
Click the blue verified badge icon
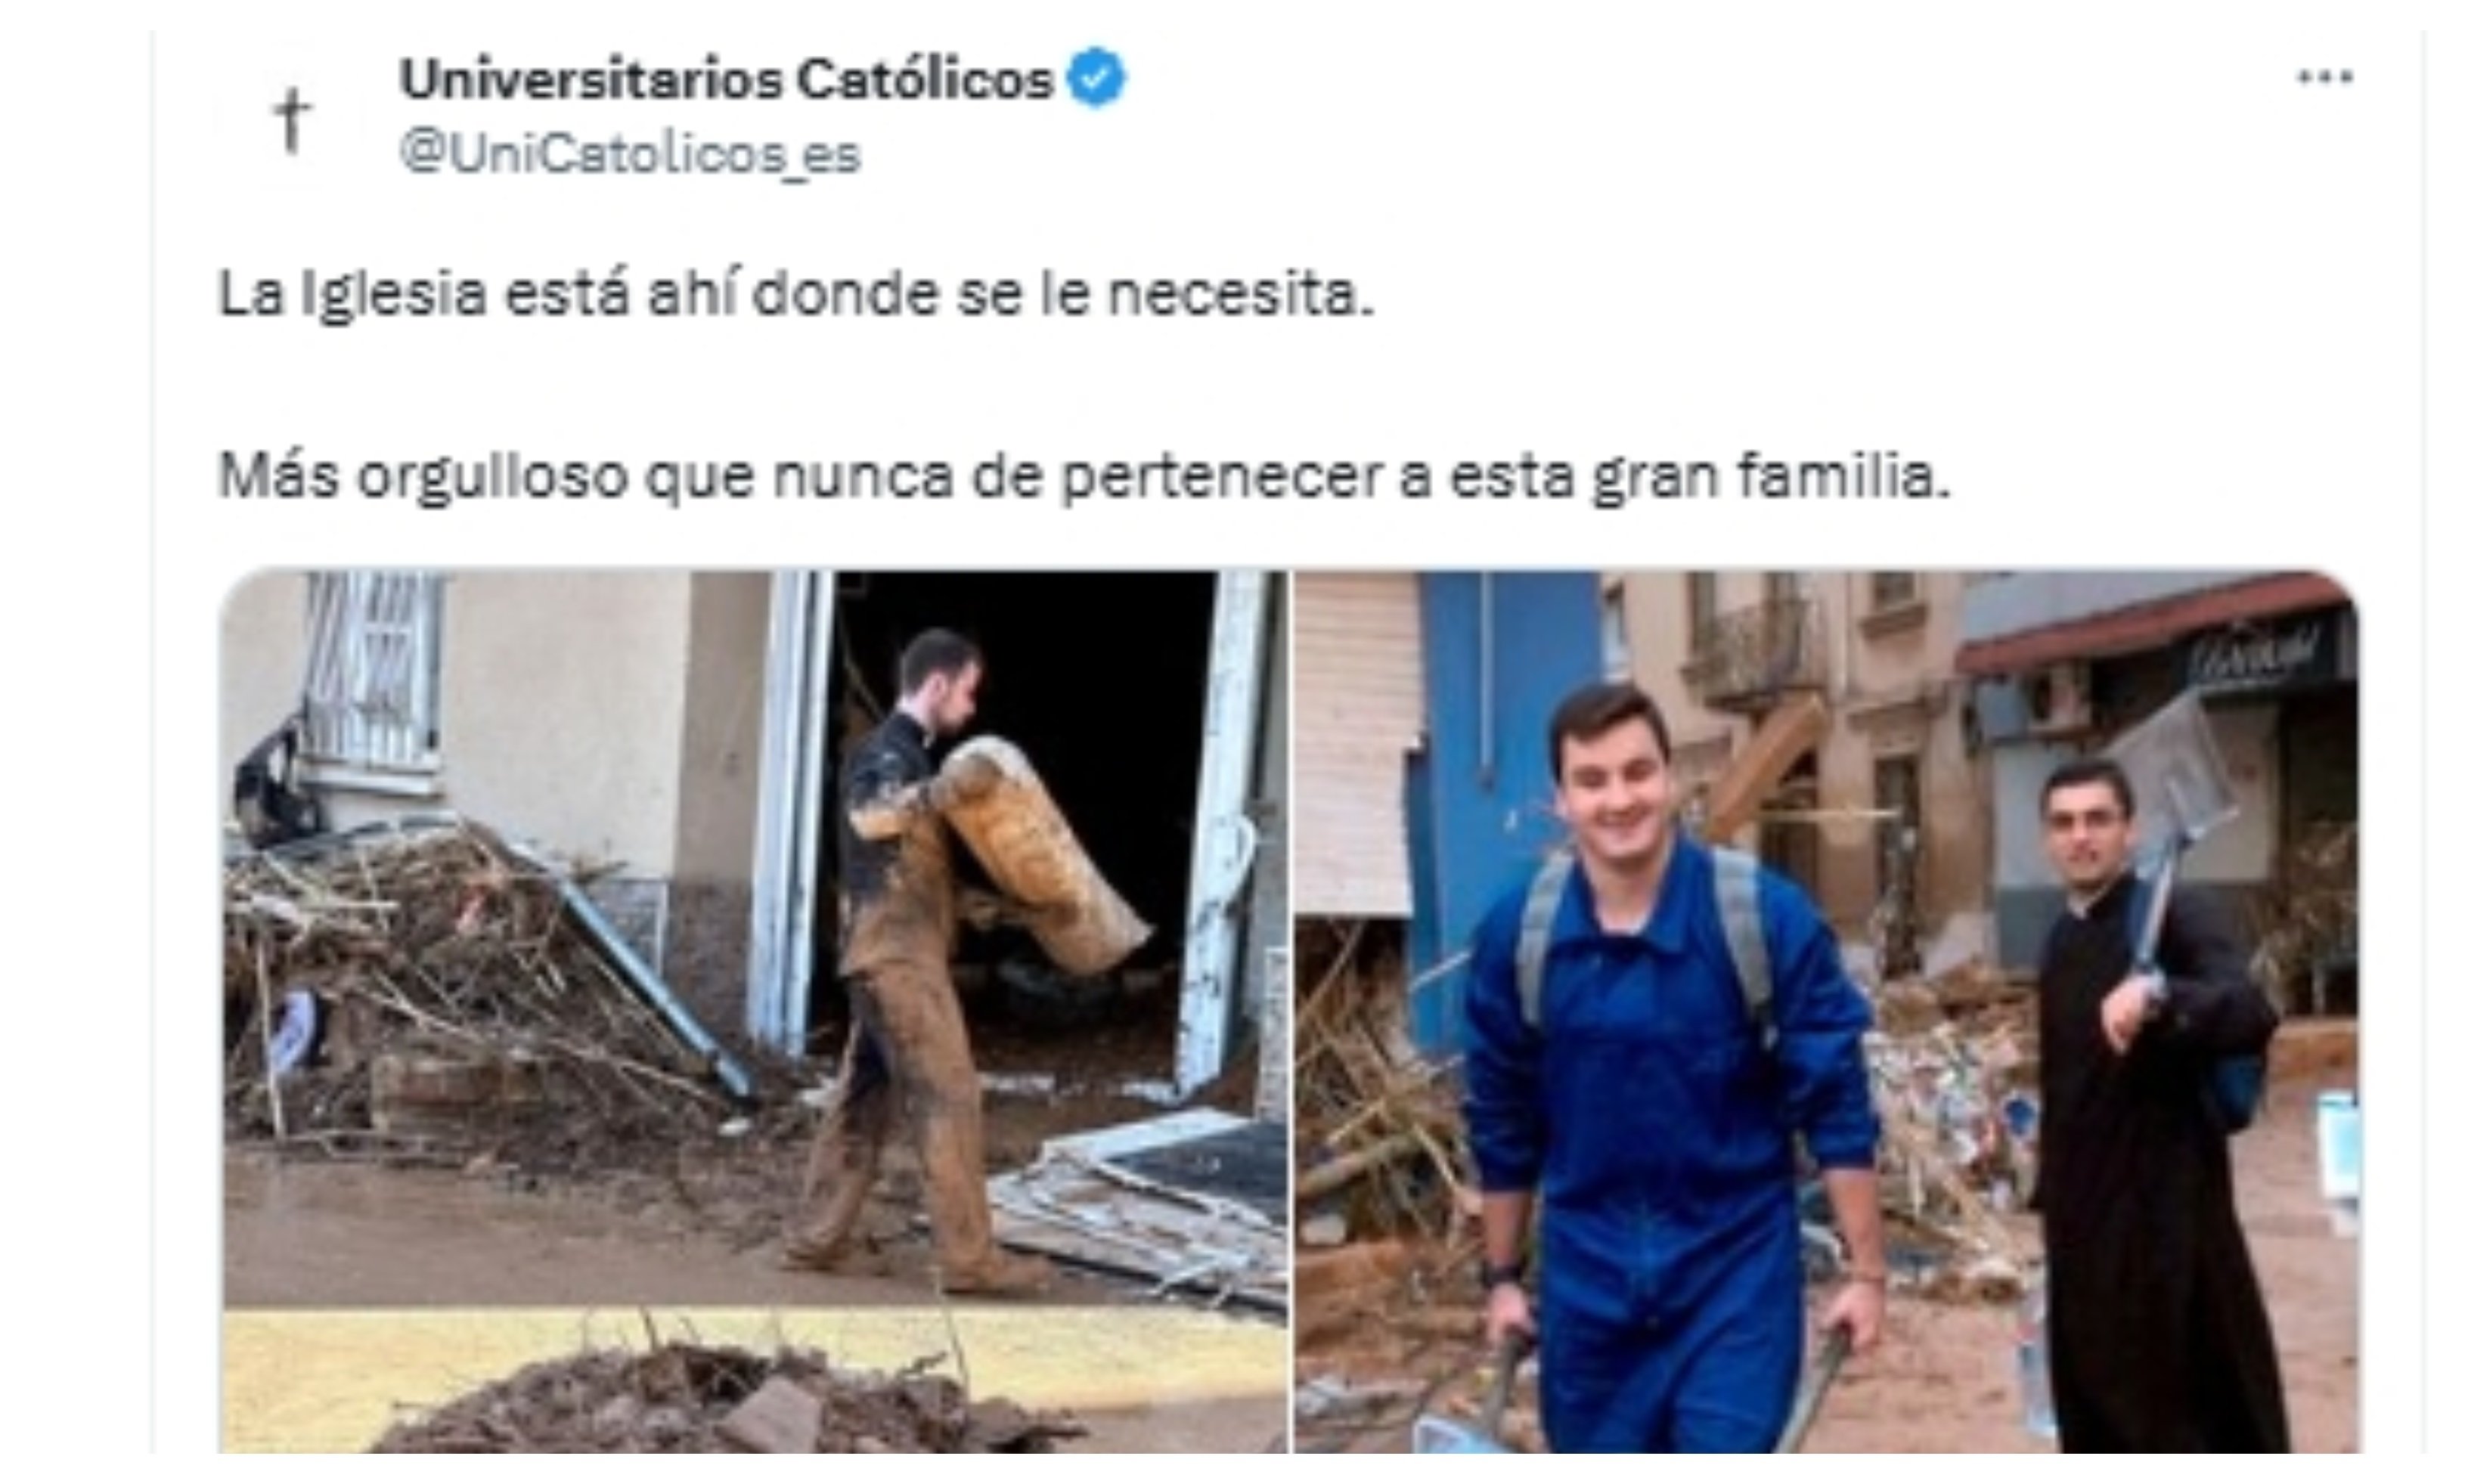coord(1097,77)
